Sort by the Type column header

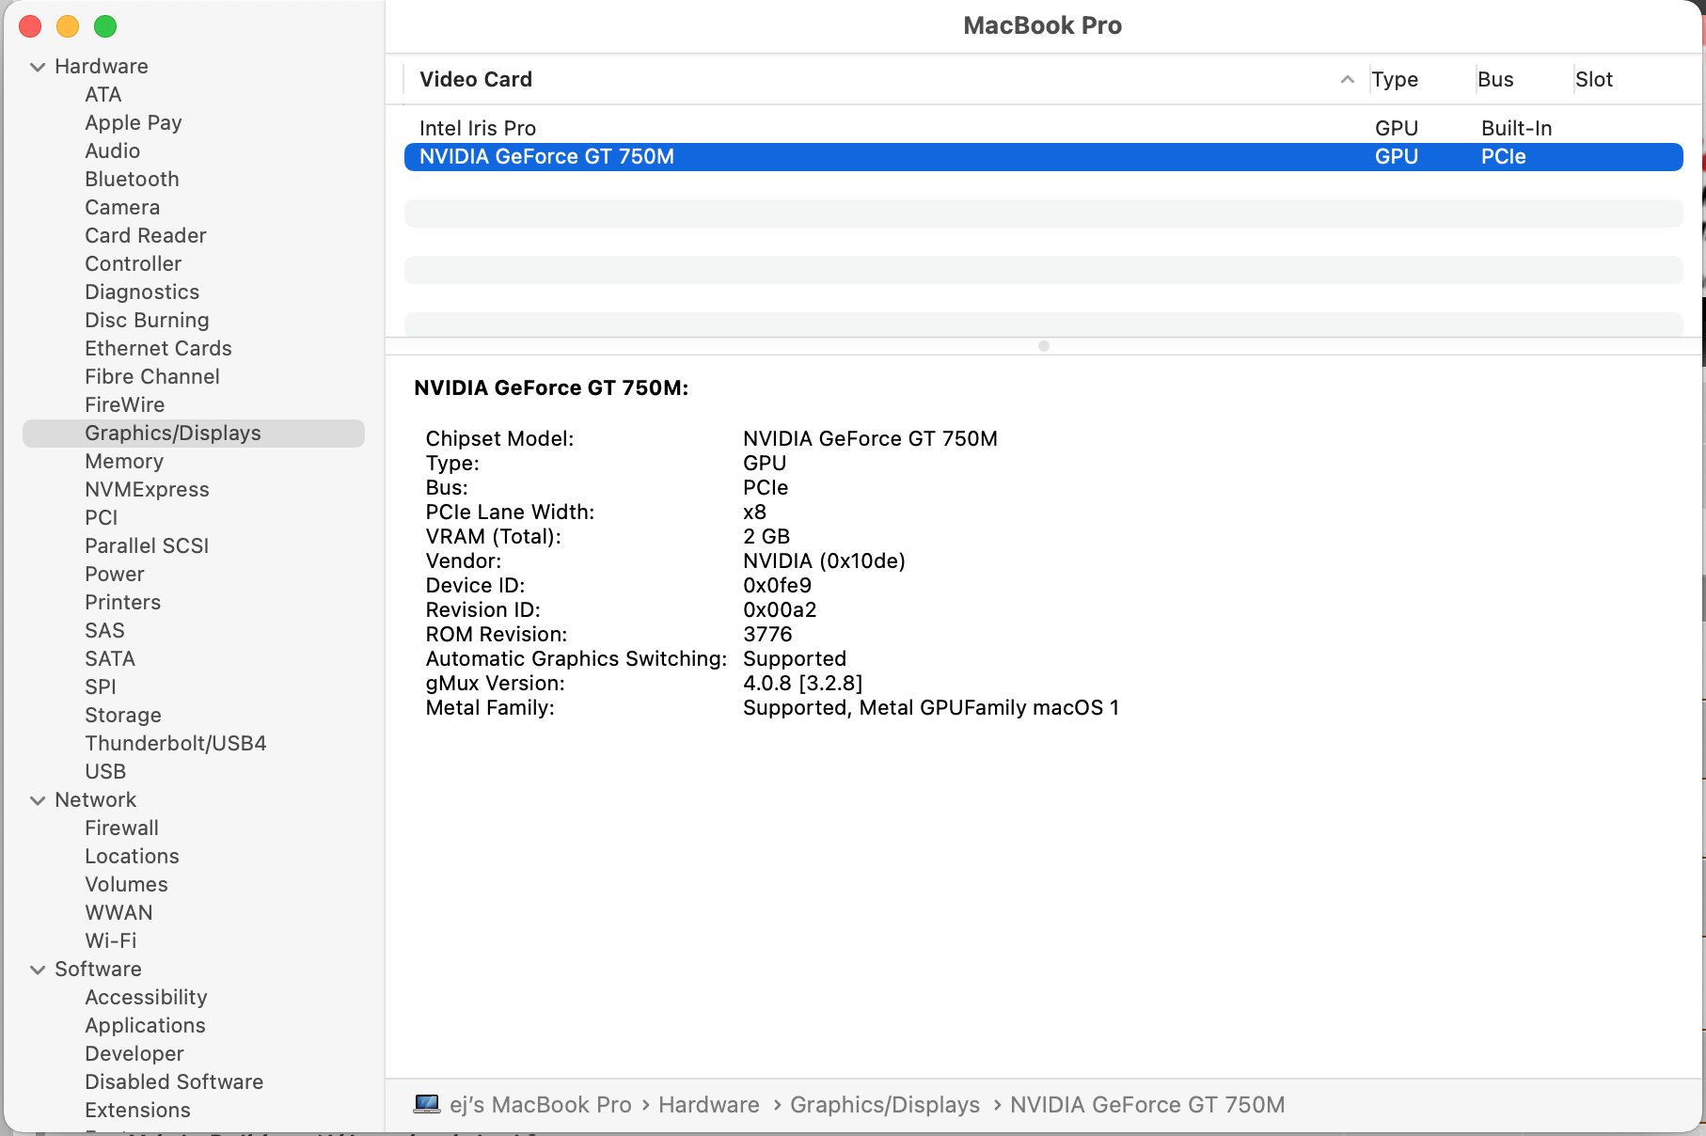pos(1395,80)
